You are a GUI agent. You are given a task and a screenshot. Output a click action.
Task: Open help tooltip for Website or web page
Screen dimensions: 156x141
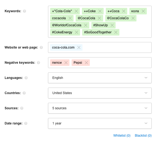coord(41,47)
